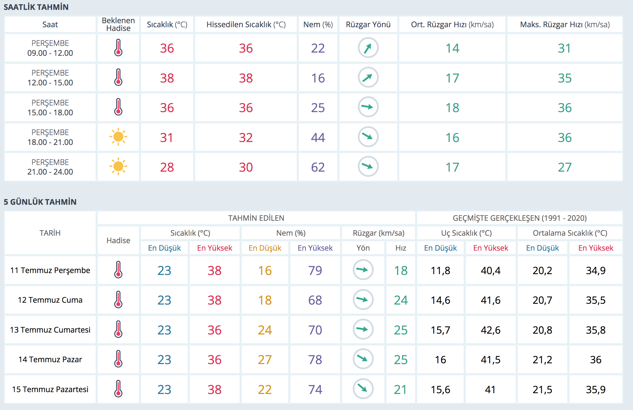Click wind direction arrow for 12.00 - 15.00
Viewport: 633px width, 410px height.
pos(368,77)
